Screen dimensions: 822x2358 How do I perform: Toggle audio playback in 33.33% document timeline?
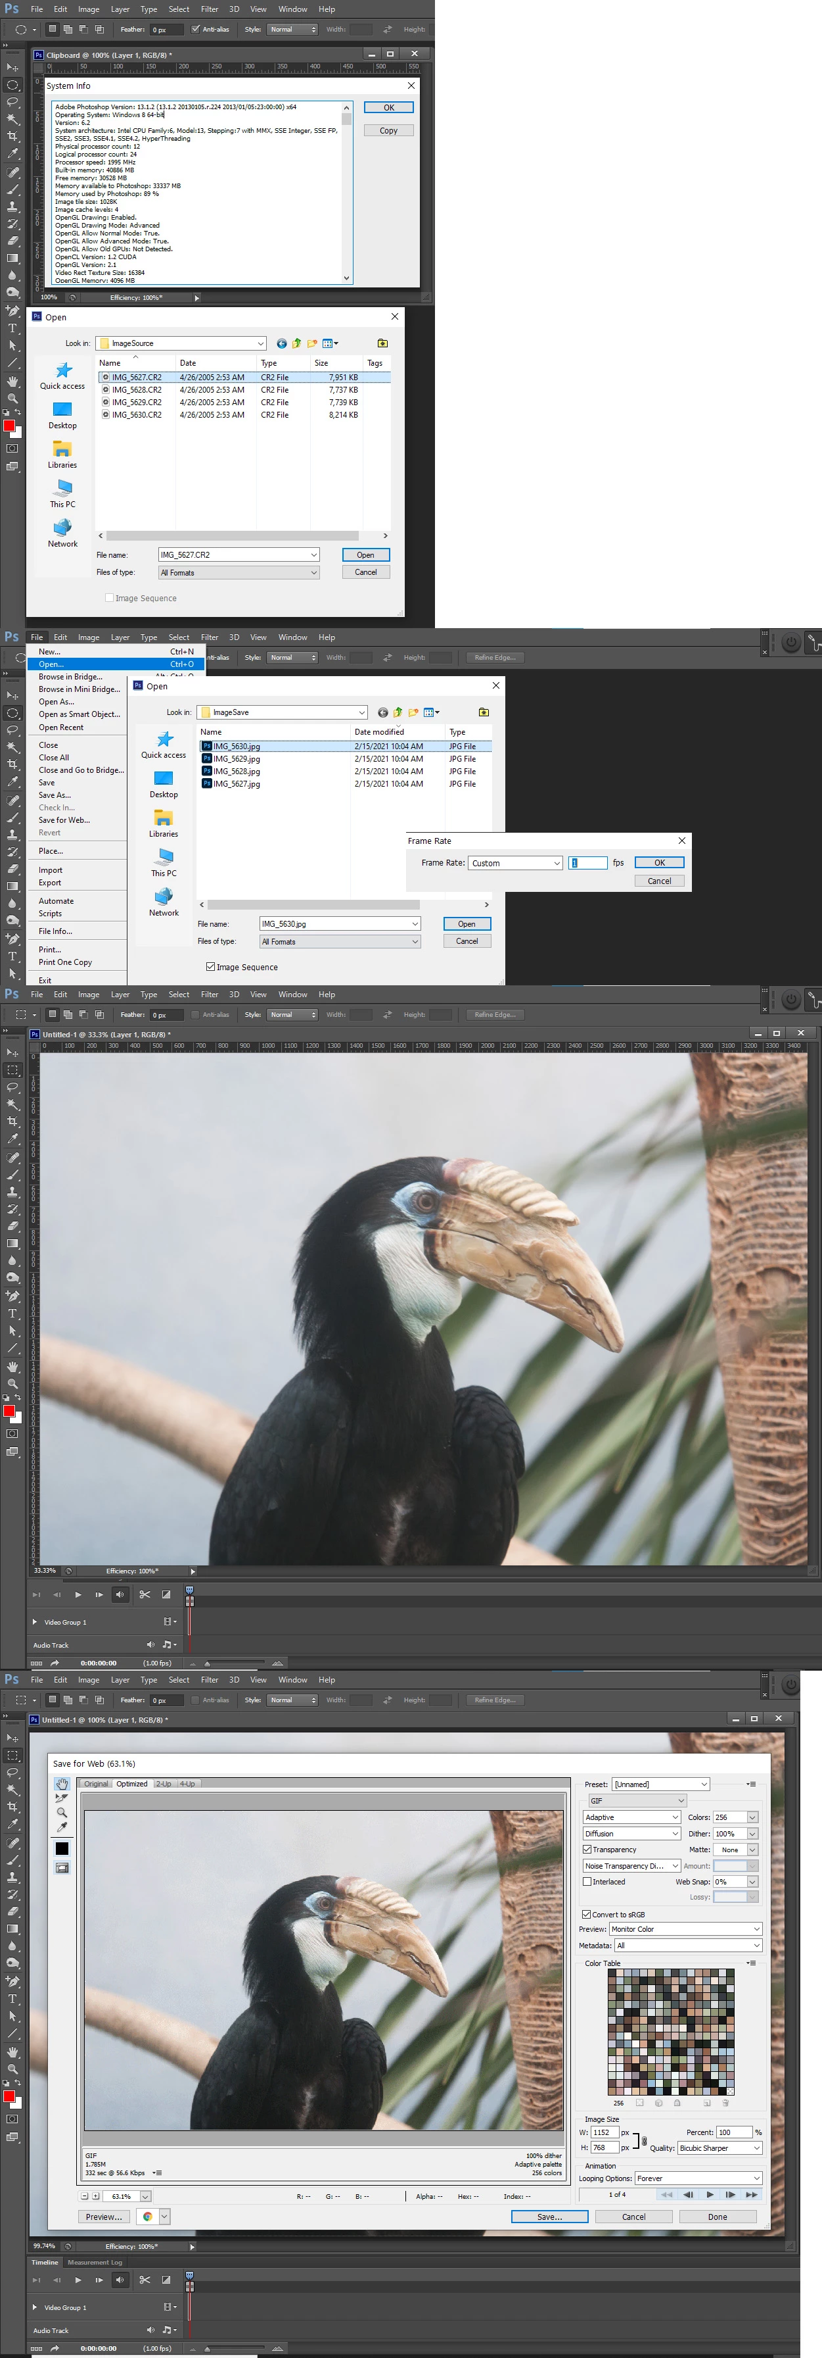click(x=120, y=1594)
